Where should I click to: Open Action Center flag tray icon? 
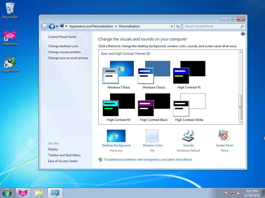[226, 193]
